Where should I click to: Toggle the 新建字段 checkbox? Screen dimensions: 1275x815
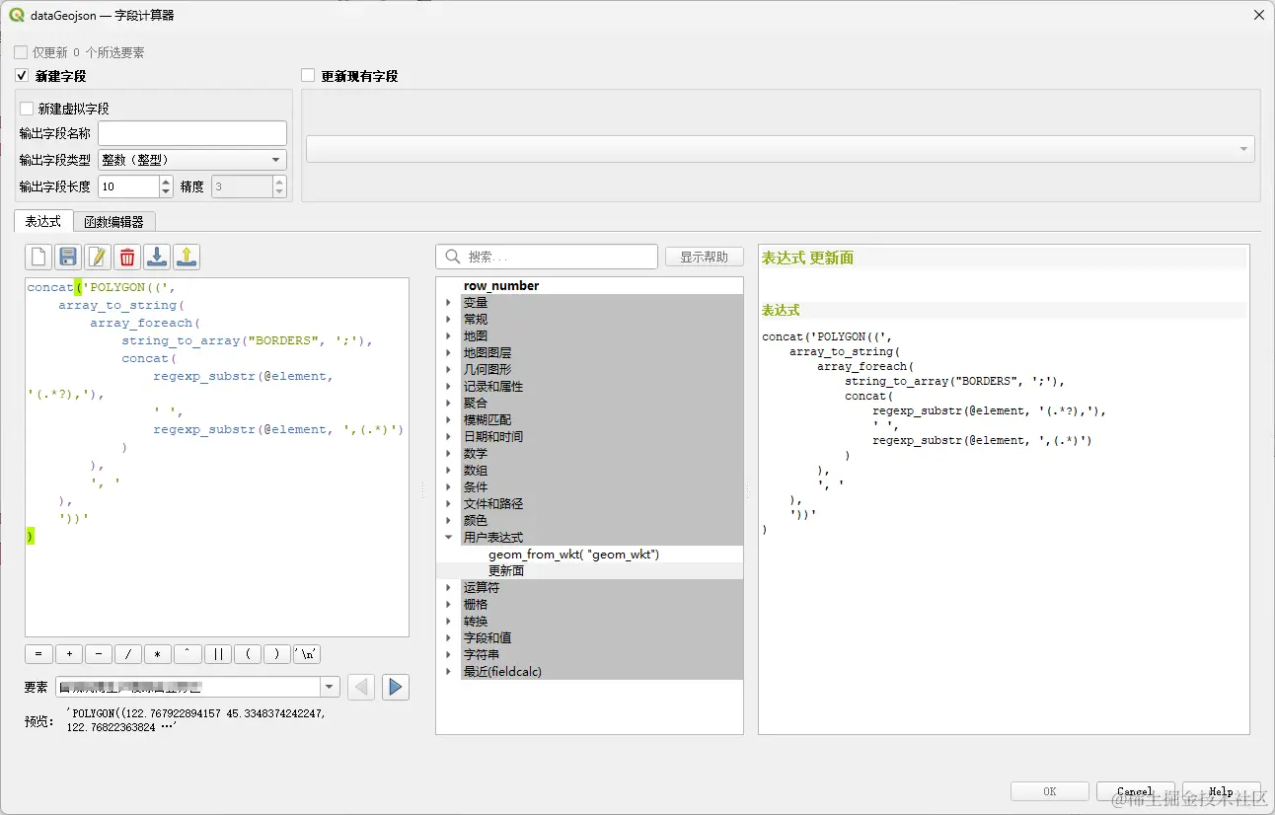(x=21, y=76)
